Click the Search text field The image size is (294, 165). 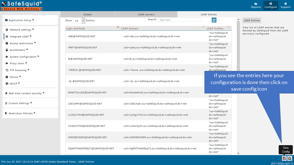pos(180,20)
